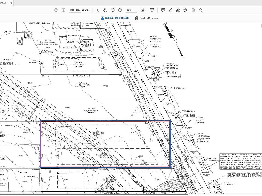
Task: Click the stamp tool icon
Action: tap(186, 10)
